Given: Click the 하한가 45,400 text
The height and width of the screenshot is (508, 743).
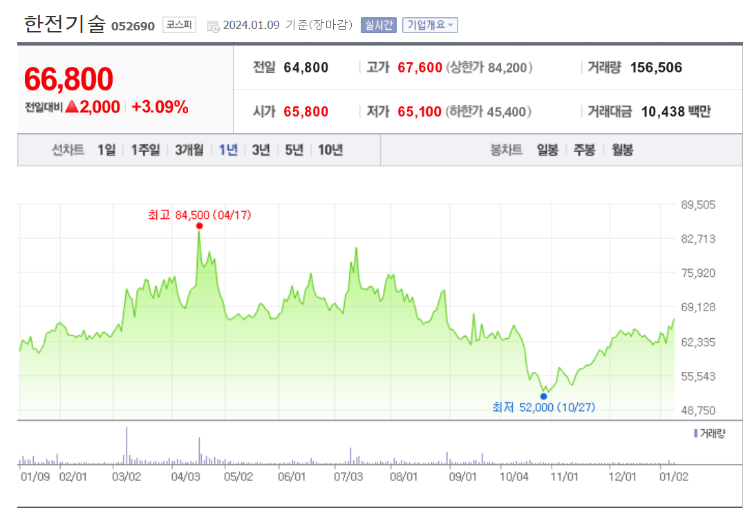Looking at the screenshot, I should click(488, 112).
